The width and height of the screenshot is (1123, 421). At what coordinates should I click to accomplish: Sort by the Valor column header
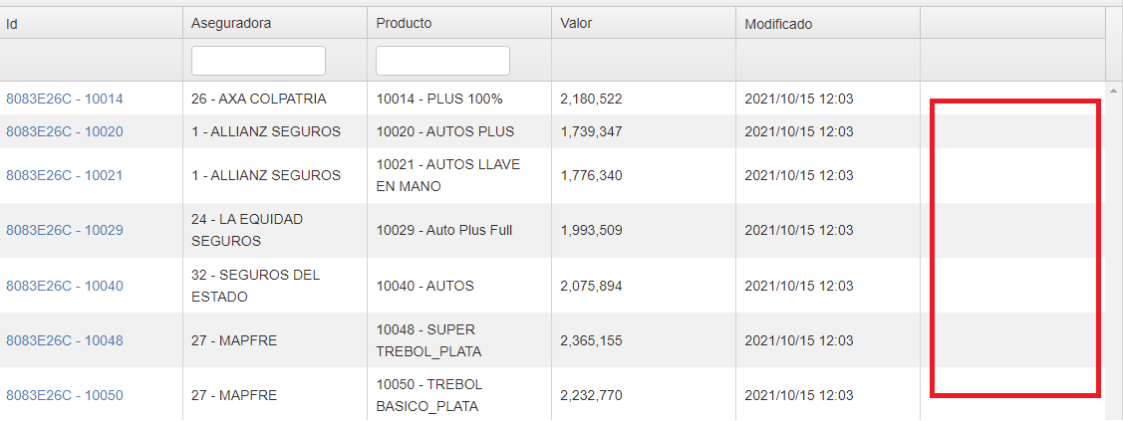[x=643, y=24]
